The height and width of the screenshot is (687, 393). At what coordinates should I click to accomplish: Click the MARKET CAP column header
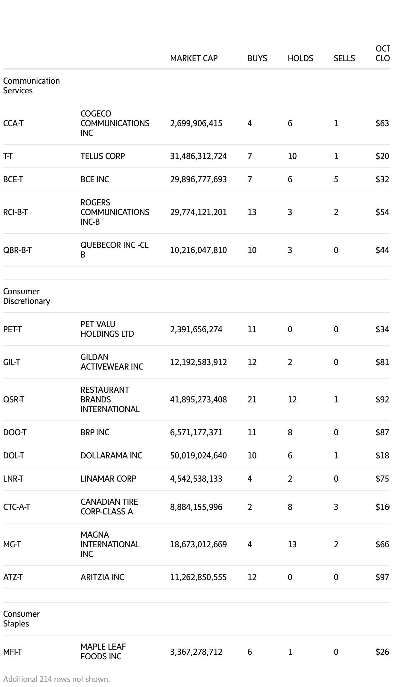[194, 58]
